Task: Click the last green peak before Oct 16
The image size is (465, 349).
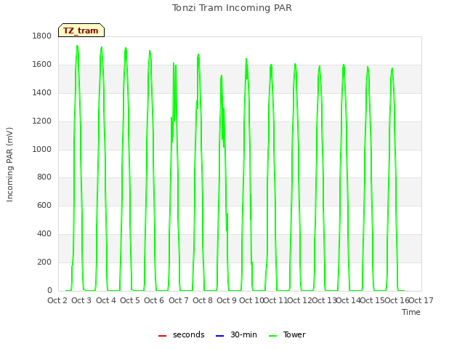Action: click(x=392, y=69)
